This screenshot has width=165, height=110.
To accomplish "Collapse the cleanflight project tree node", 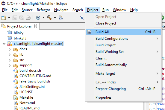I will [4, 44].
